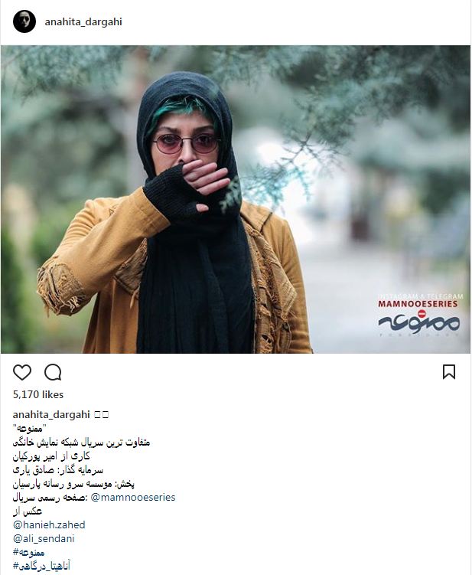
Task: Click the caption title "ممنوعه"
Action: (30, 428)
